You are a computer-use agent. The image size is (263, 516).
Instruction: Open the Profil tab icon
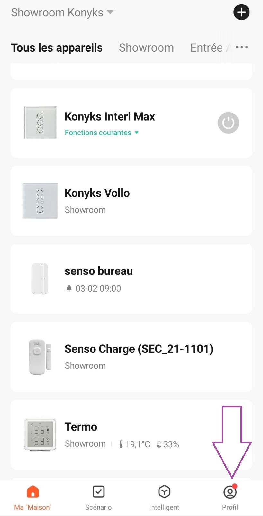(x=230, y=492)
